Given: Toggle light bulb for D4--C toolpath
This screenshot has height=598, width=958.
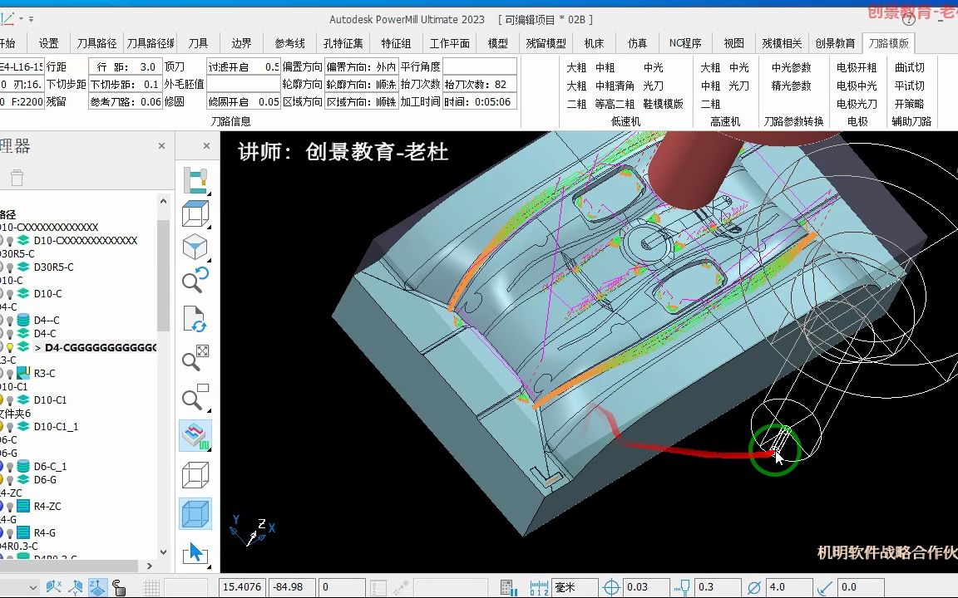Looking at the screenshot, I should [10, 320].
